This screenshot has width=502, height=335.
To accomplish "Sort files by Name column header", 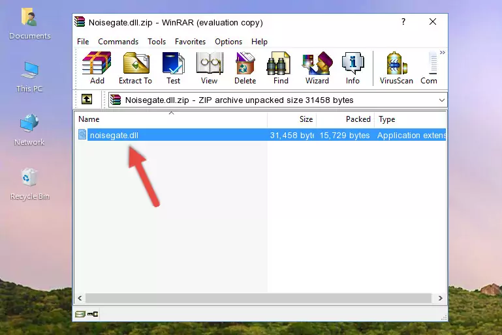I will click(171, 119).
